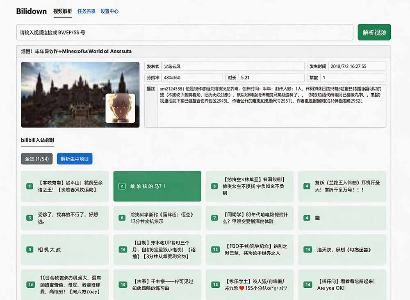Toggle card 3 mentioning 林 名

tap(250, 186)
